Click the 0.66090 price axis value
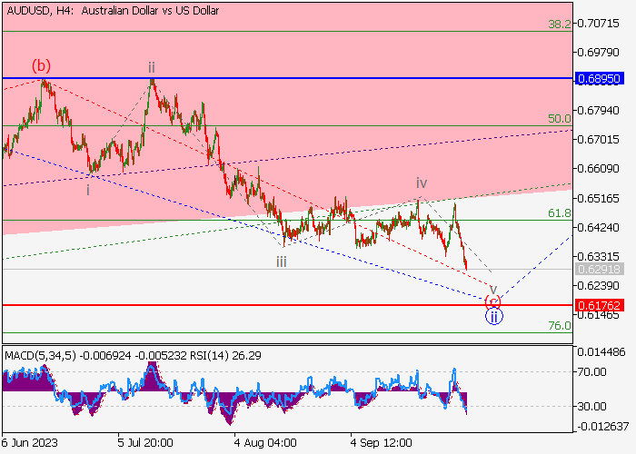The height and width of the screenshot is (454, 636). [598, 169]
